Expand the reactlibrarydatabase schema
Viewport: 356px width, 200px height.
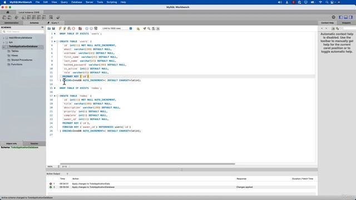4,38
